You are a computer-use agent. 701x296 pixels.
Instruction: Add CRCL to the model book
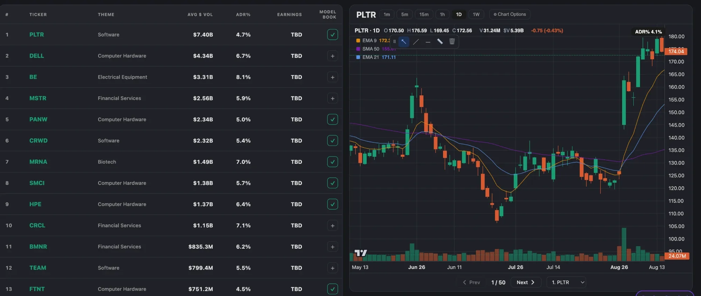(333, 226)
